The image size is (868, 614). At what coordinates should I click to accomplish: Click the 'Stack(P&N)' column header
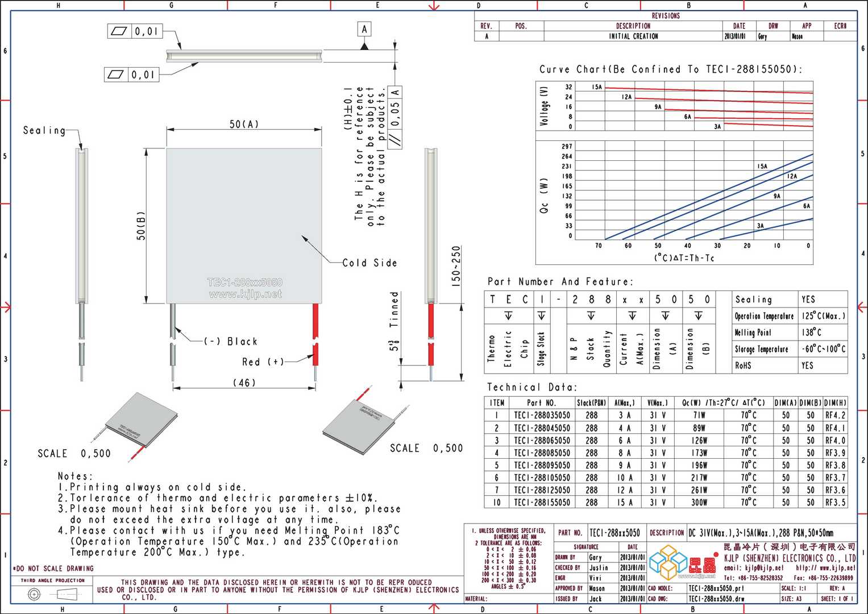[x=592, y=403]
